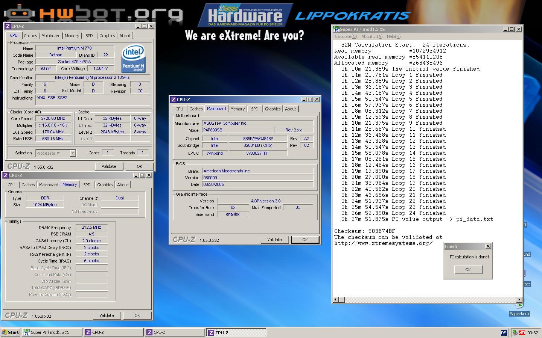Click Validate in the Memory CPU-Z window

107,315
